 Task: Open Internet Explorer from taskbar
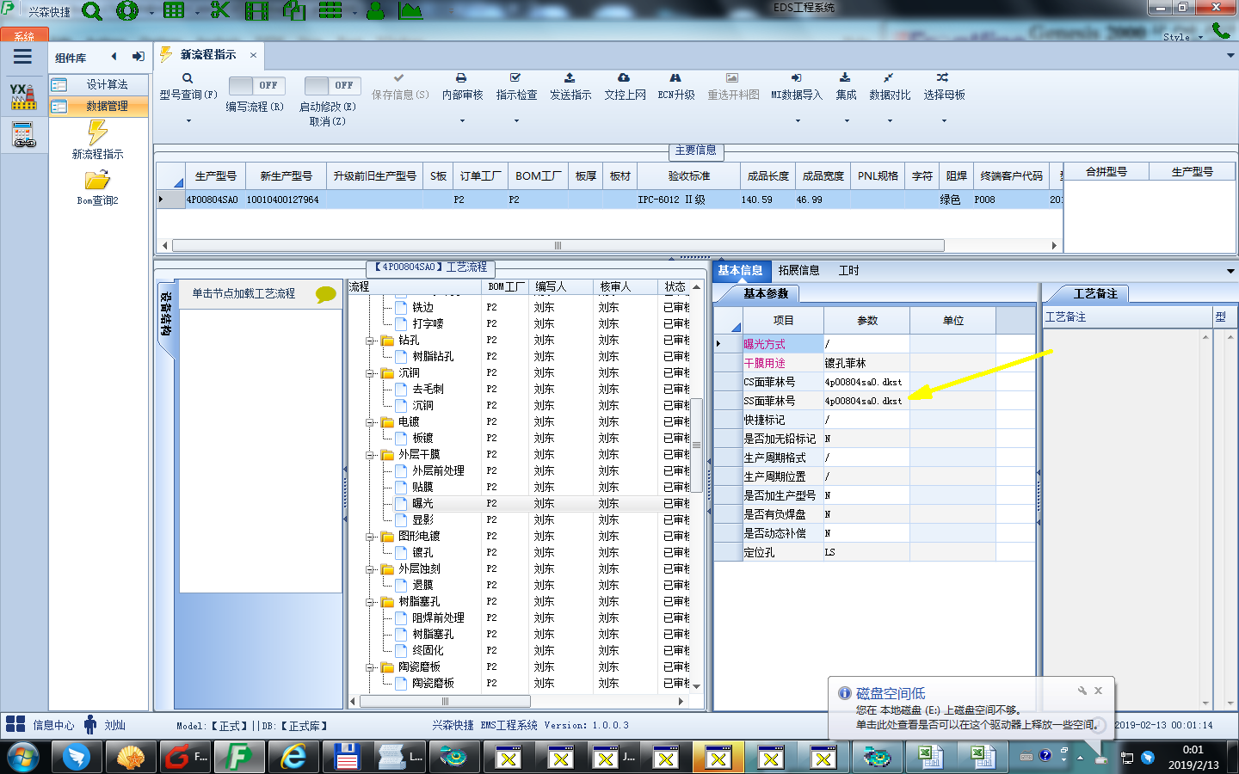point(293,757)
